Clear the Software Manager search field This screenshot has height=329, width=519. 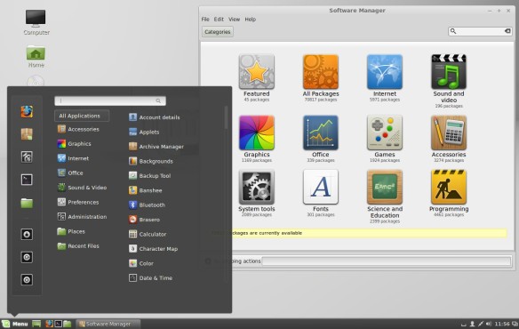507,31
